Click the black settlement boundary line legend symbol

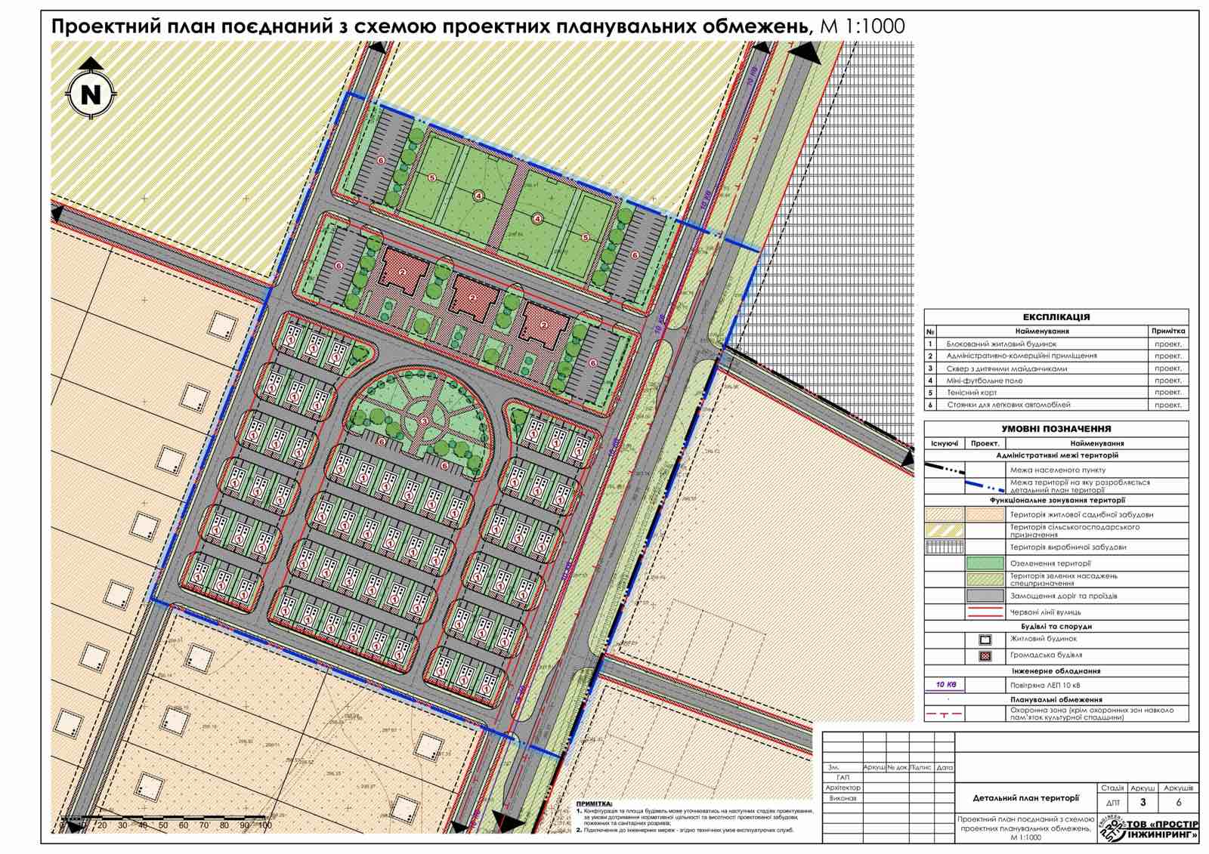pos(945,470)
